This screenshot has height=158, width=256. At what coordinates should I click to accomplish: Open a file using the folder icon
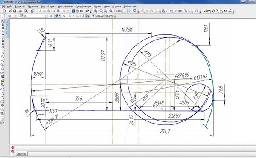point(10,11)
